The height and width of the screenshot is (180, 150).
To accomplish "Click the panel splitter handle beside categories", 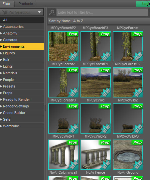I will pyautogui.click(x=45, y=108).
